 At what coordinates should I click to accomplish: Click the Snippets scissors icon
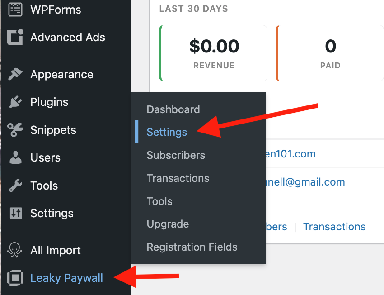click(x=15, y=130)
